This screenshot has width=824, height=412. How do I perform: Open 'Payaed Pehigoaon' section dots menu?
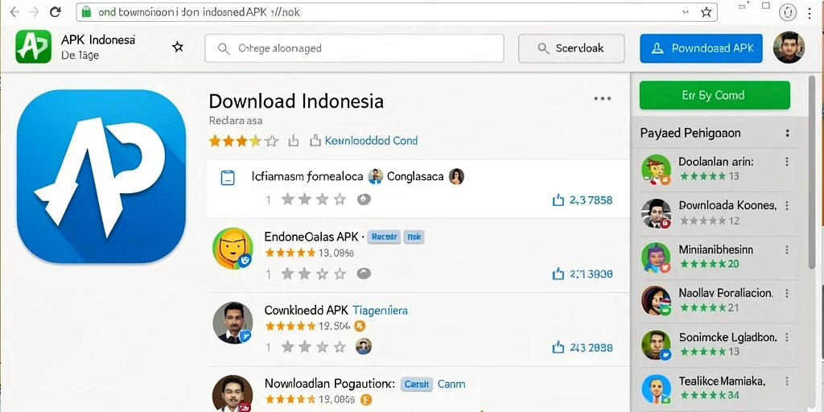coord(787,133)
